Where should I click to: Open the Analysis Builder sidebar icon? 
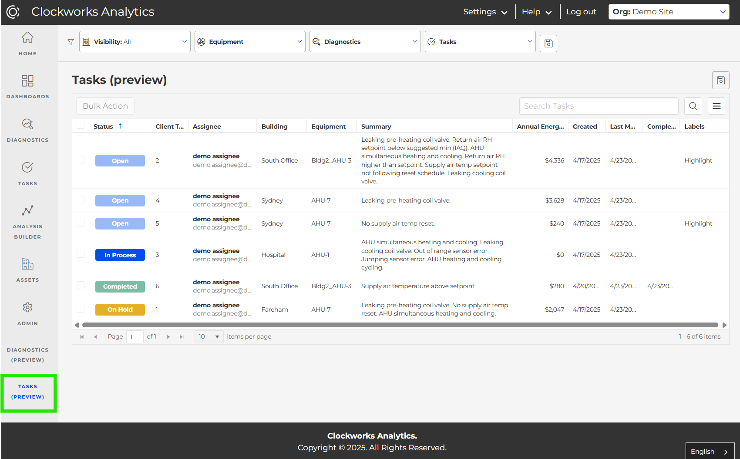pyautogui.click(x=27, y=210)
